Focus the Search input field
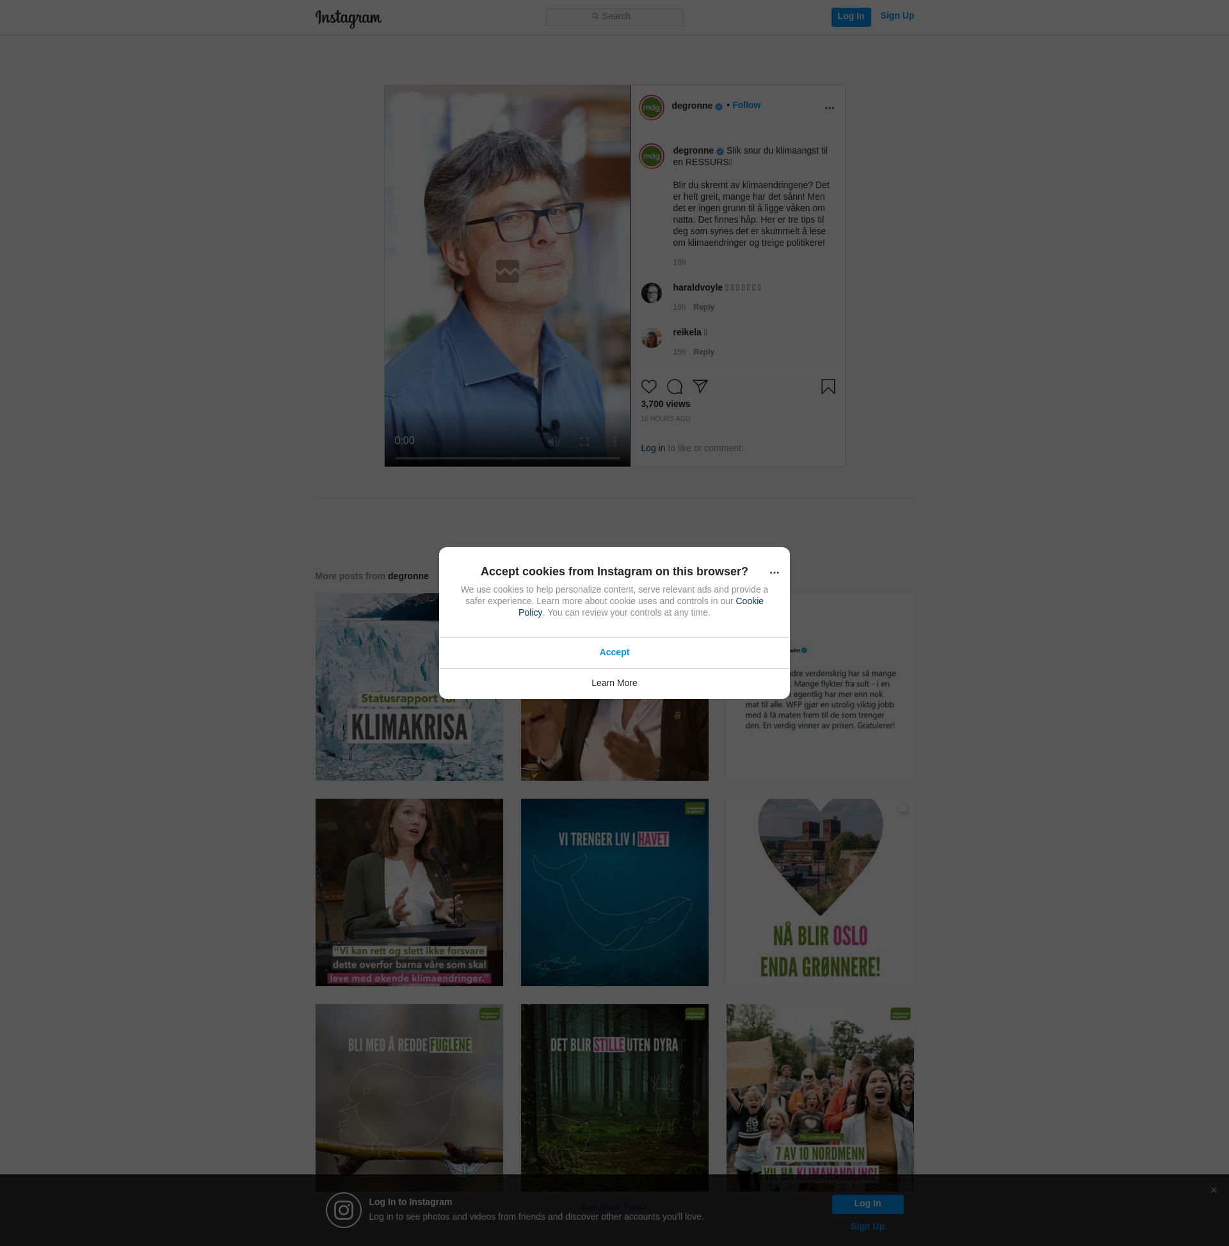Image resolution: width=1229 pixels, height=1246 pixels. pos(614,17)
